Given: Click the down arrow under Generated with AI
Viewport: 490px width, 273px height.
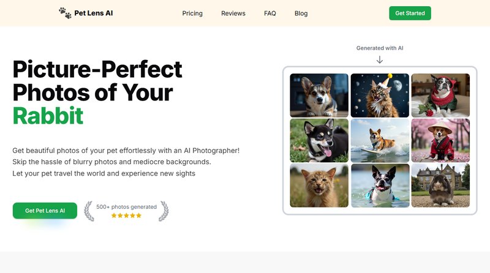Looking at the screenshot, I should pos(380,60).
